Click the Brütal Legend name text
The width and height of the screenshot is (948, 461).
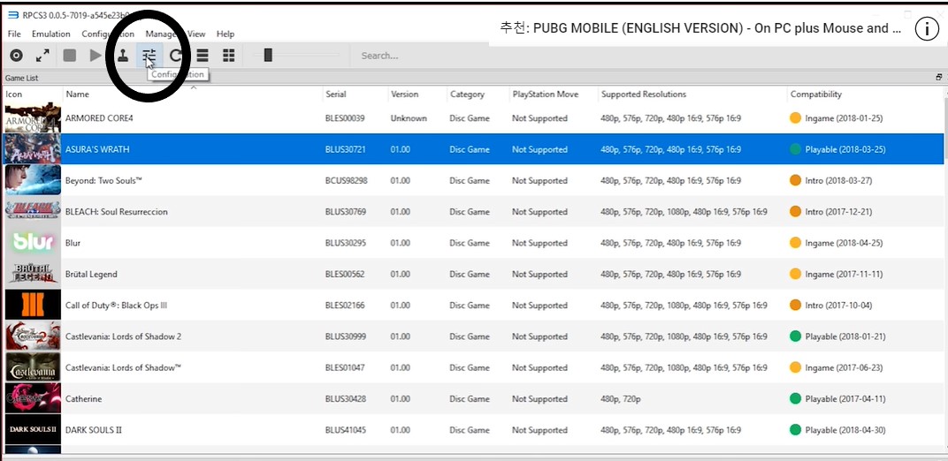(x=91, y=274)
